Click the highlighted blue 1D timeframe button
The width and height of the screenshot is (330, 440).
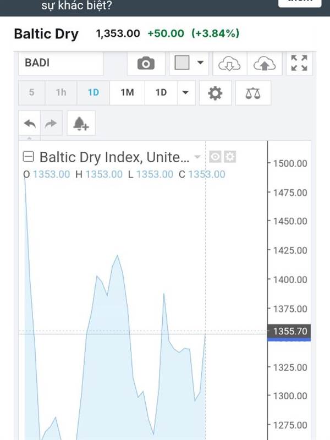[x=94, y=92]
